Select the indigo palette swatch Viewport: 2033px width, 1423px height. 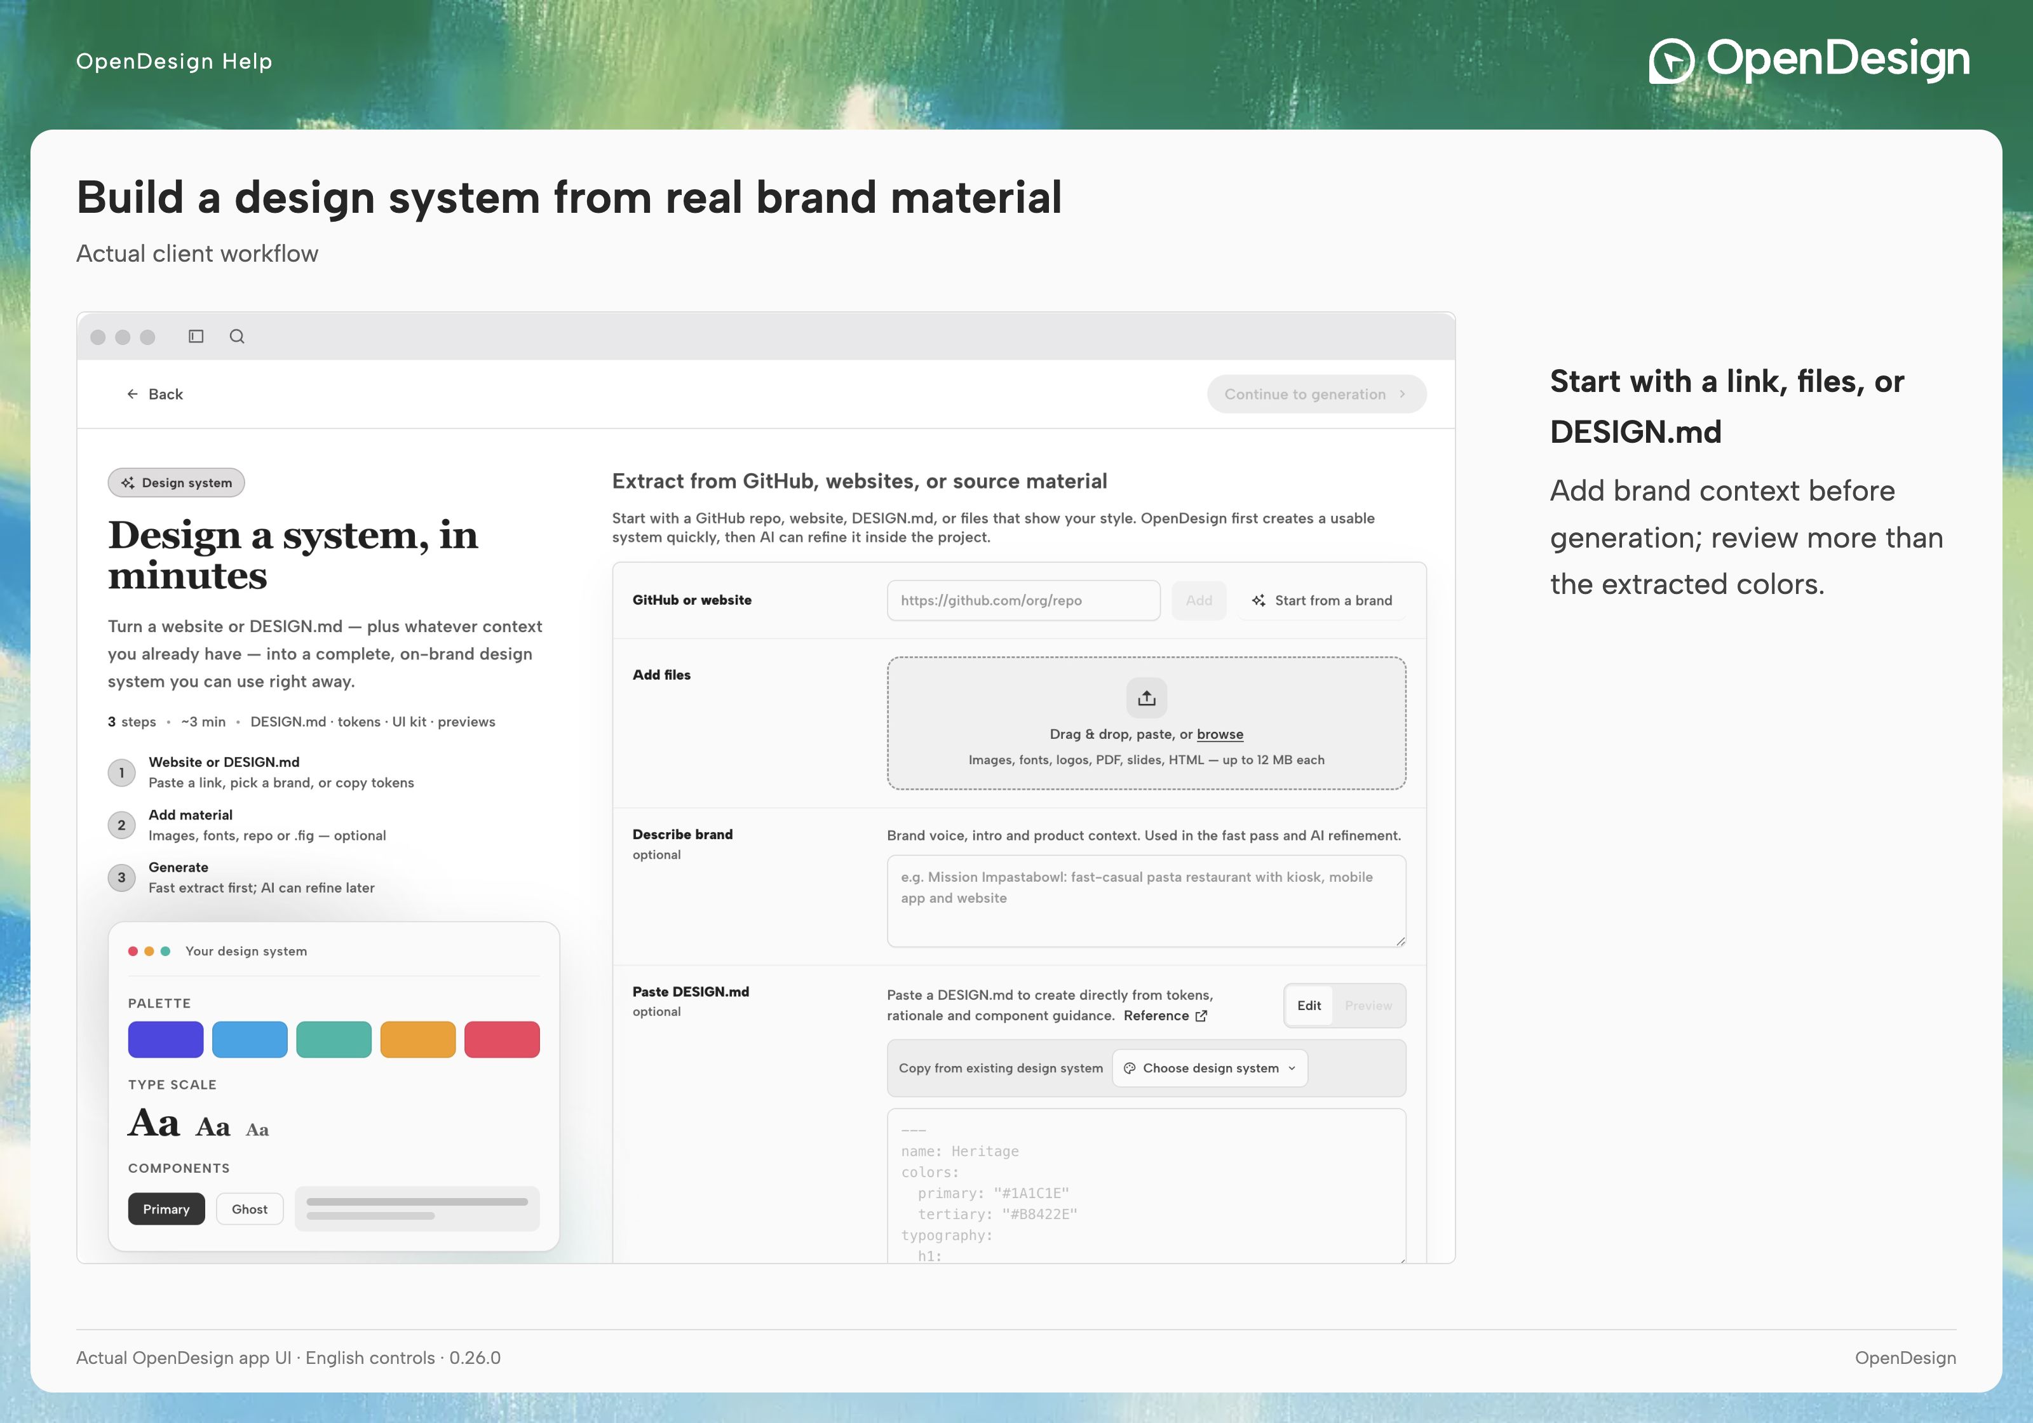pos(166,1039)
